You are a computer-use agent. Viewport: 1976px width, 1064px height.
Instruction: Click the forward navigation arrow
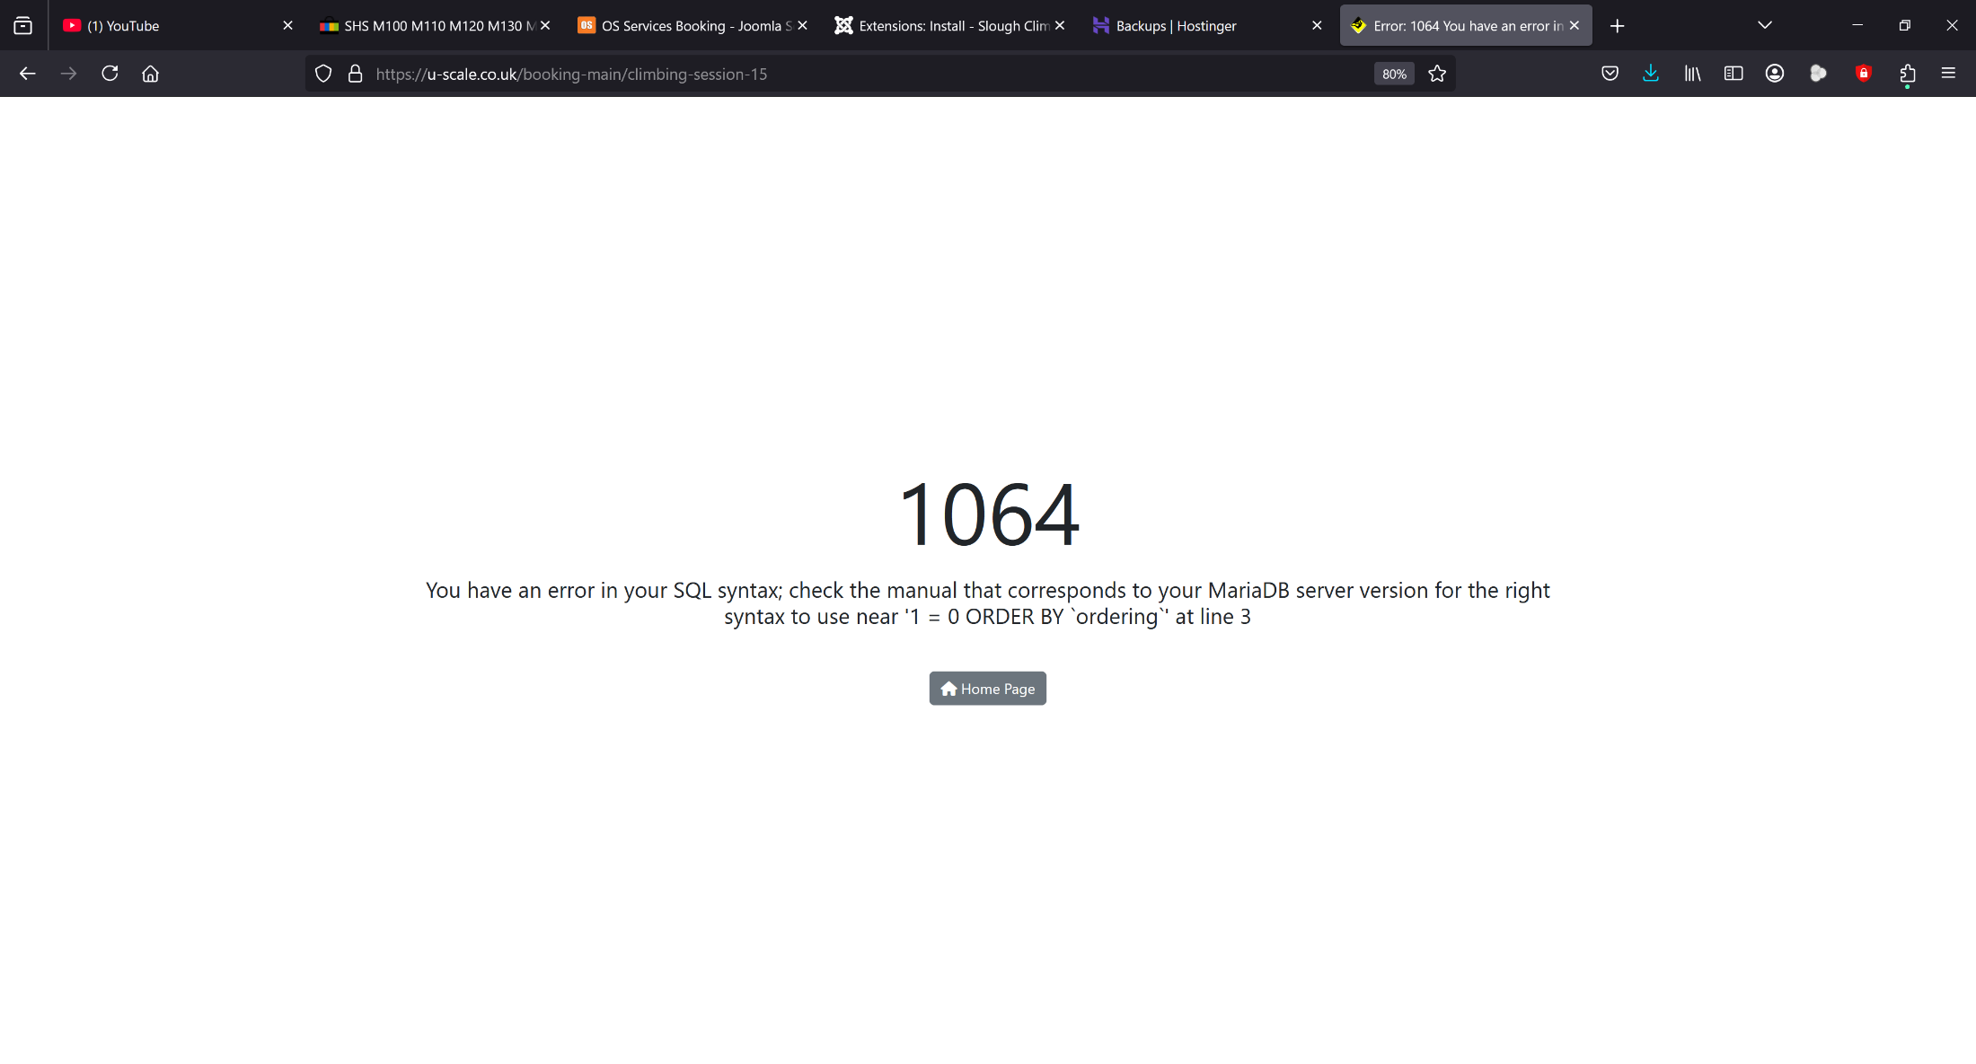coord(69,74)
